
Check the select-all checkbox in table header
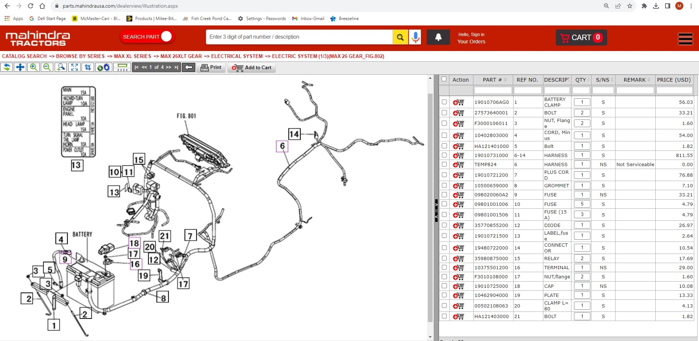coord(444,79)
